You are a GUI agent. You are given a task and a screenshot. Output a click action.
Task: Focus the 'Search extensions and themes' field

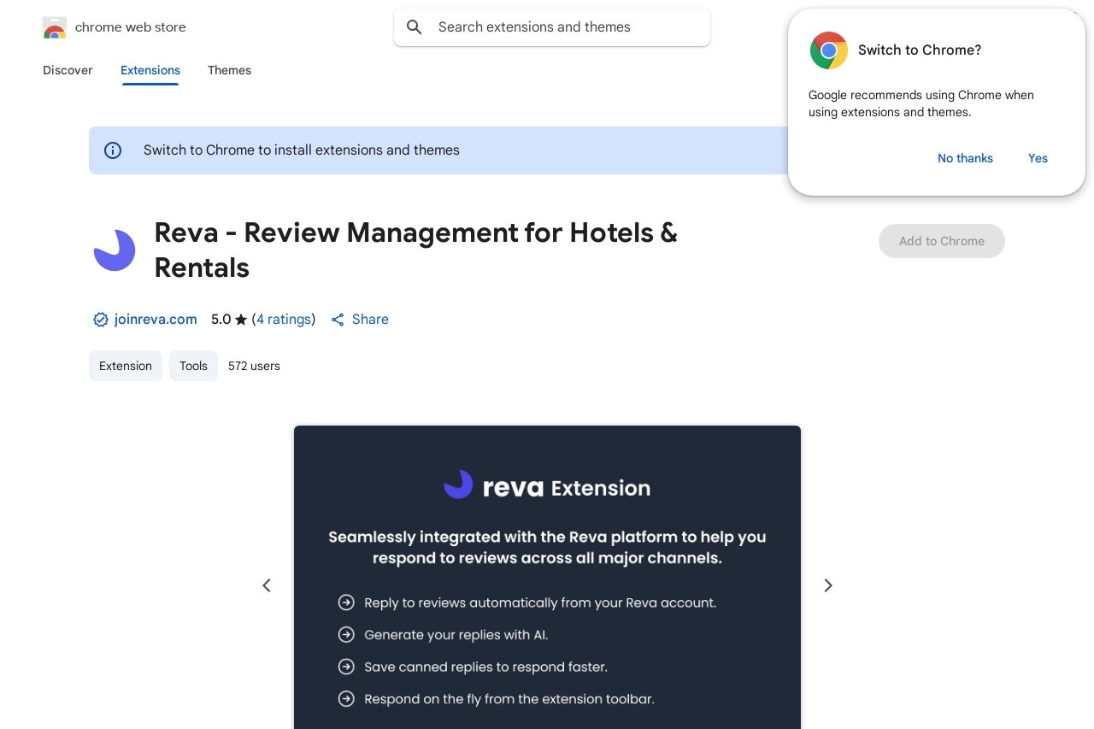[x=552, y=27]
